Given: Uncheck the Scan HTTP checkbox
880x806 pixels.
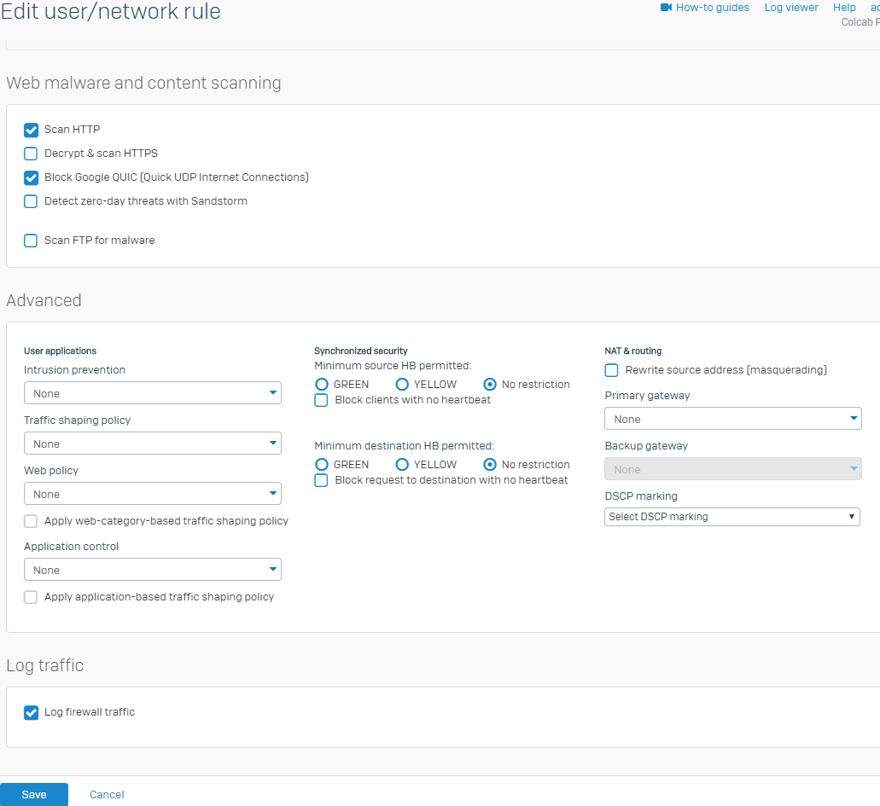Looking at the screenshot, I should point(31,130).
